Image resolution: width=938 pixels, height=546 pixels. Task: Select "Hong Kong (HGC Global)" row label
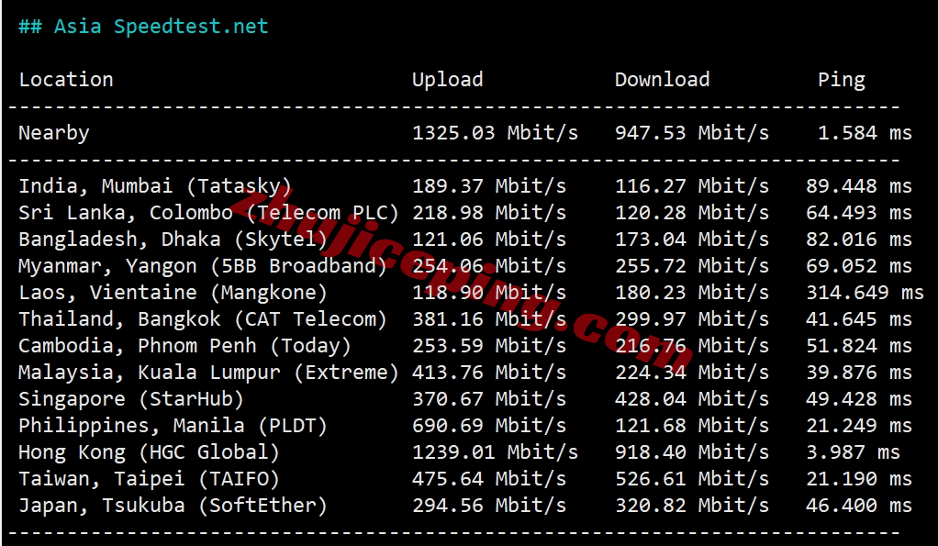point(150,452)
